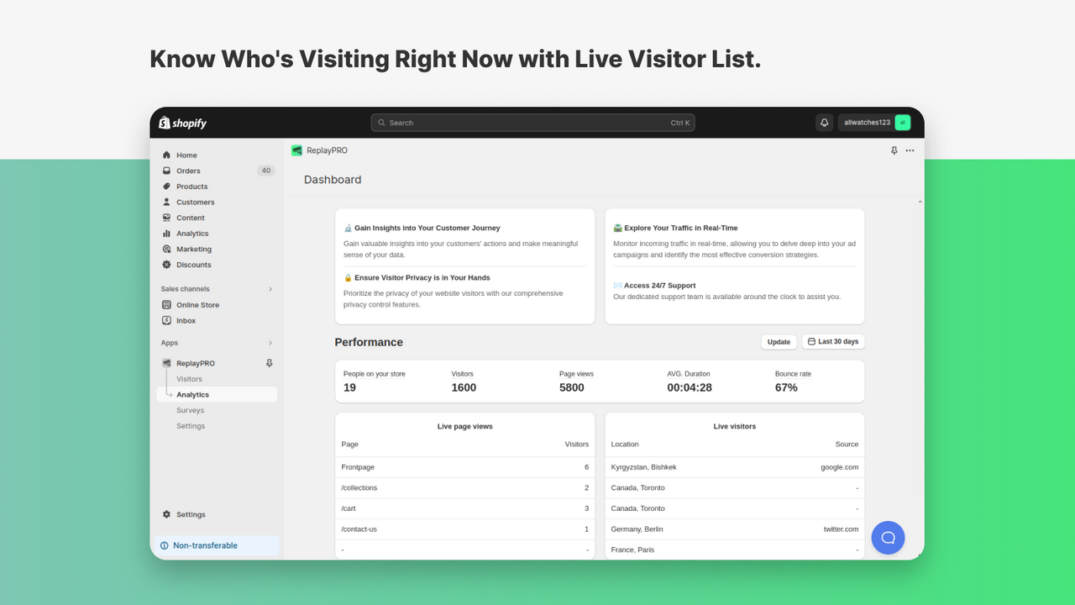
Task: Switch to the Visitors page under ReplayPRO
Action: [189, 378]
